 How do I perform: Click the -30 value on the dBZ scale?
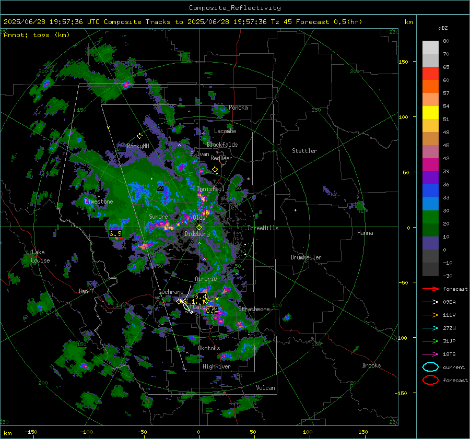point(448,276)
